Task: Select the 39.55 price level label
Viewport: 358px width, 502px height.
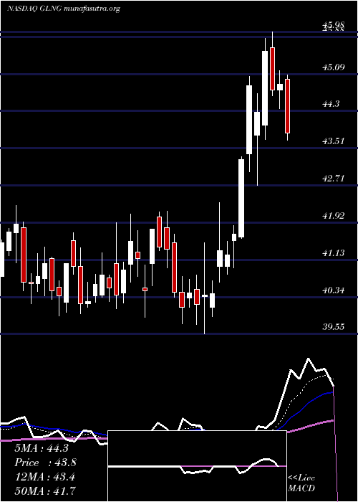Action: click(333, 327)
